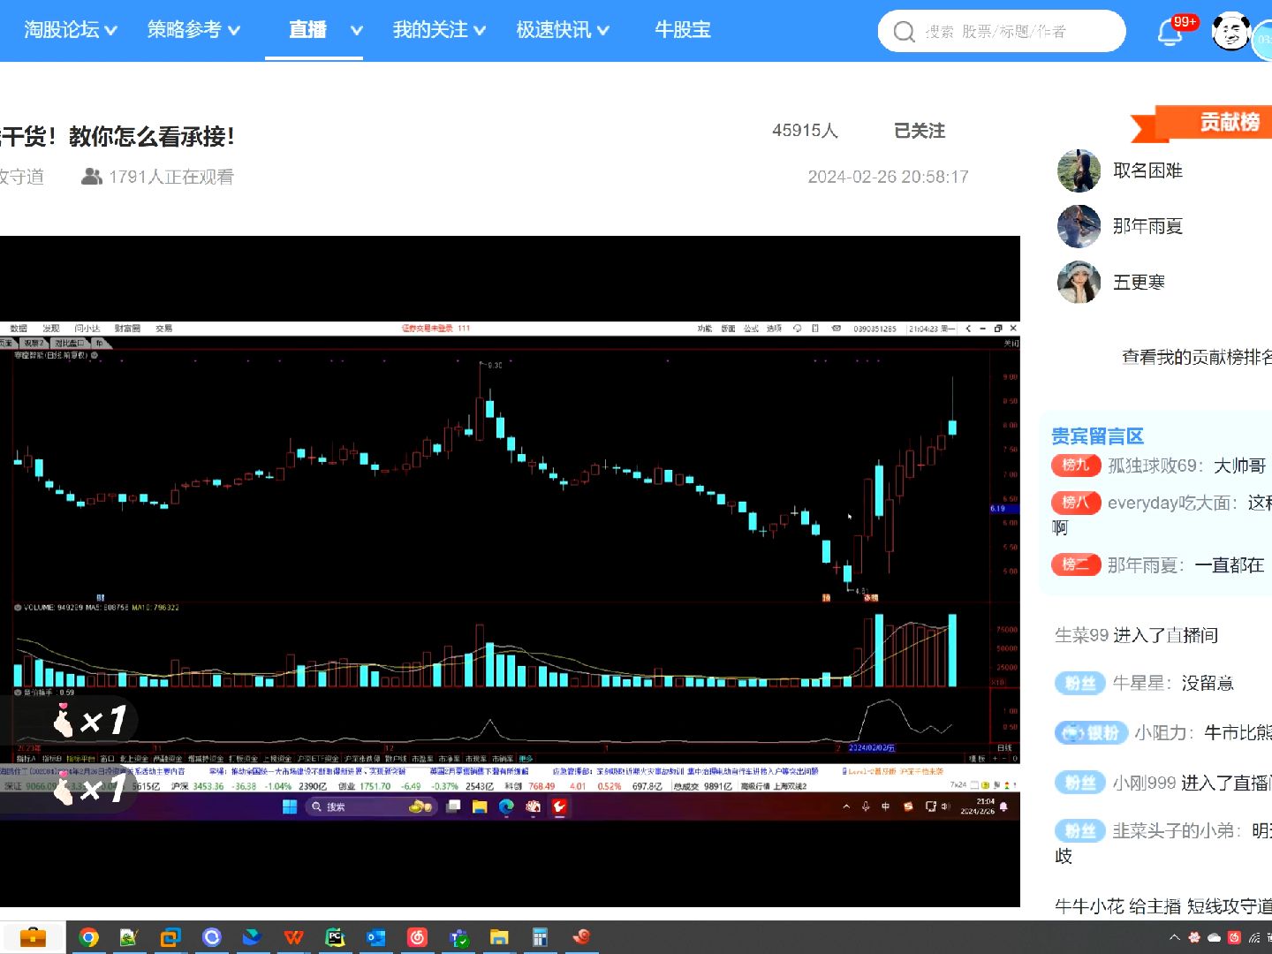
Task: Click the 数据 menu in the streamed stock software
Action: coord(19,329)
